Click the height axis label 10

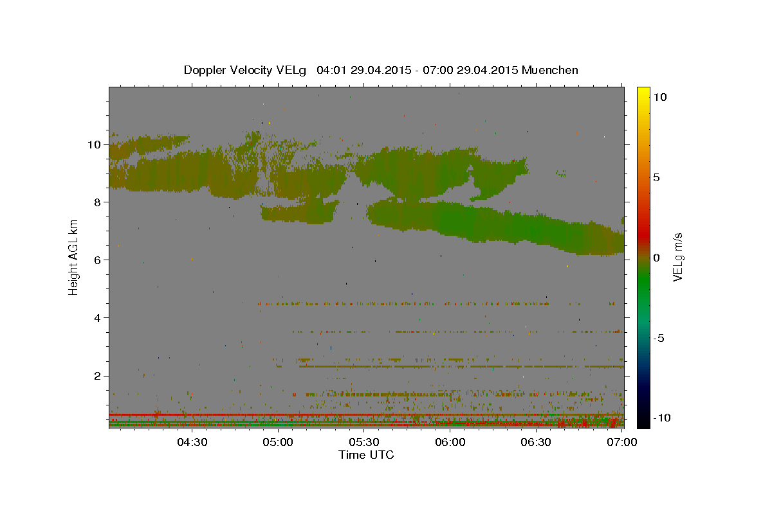click(x=95, y=145)
